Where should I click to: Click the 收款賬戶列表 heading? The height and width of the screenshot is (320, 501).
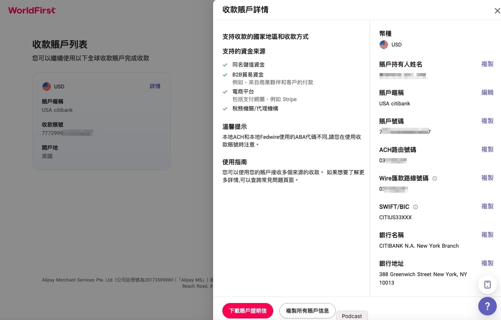pyautogui.click(x=60, y=44)
